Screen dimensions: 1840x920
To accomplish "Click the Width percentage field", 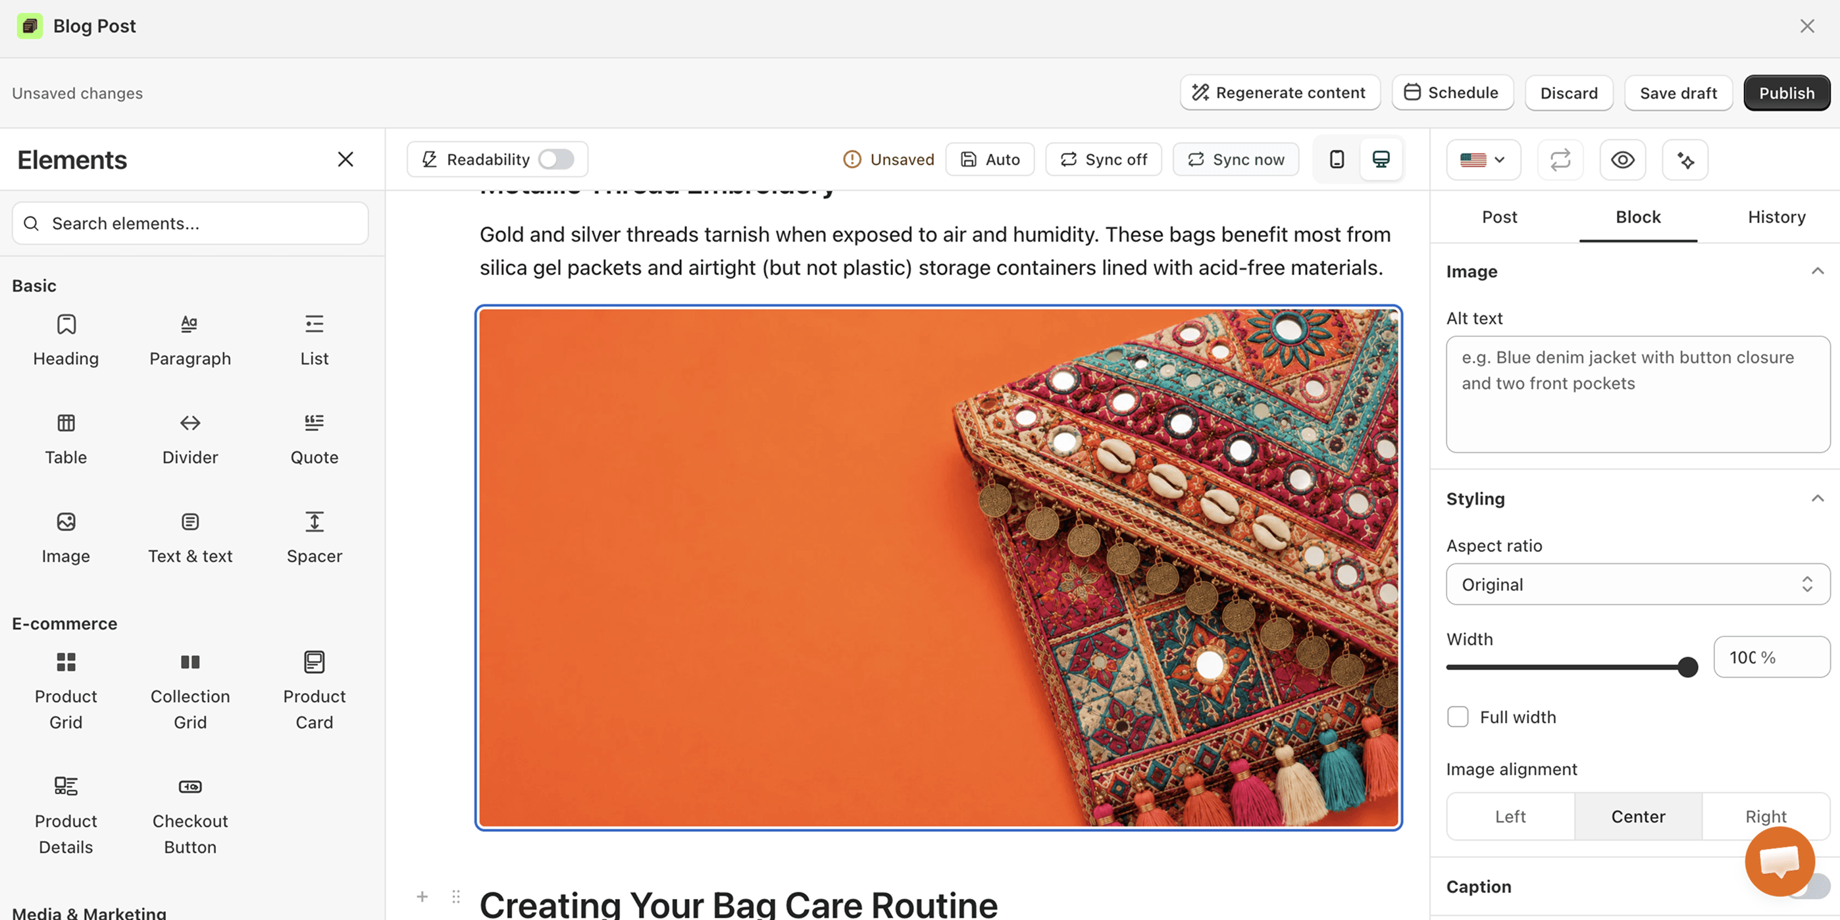I will 1772,657.
